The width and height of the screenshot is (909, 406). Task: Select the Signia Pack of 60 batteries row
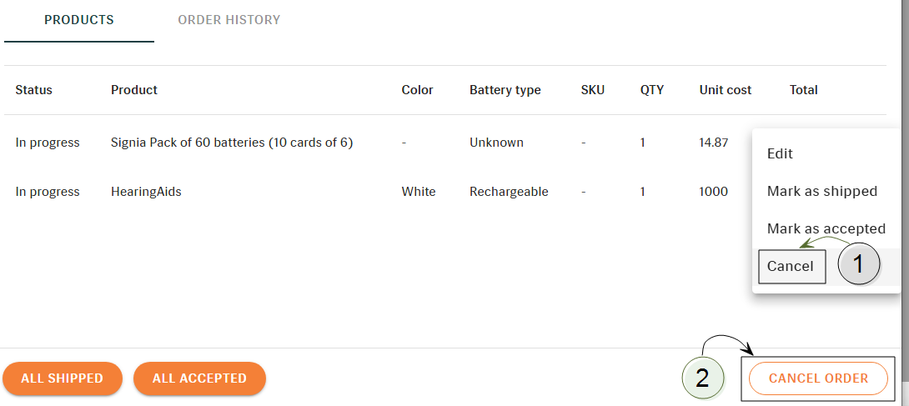(377, 143)
